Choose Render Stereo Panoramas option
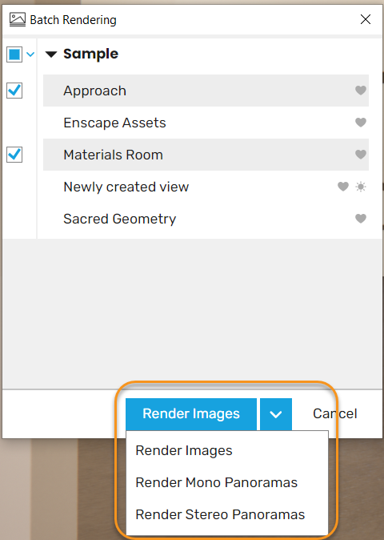The height and width of the screenshot is (540, 384). (220, 514)
